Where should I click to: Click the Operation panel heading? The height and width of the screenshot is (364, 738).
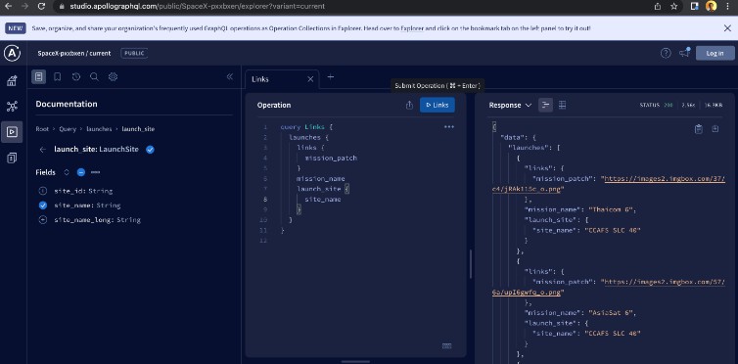click(274, 105)
